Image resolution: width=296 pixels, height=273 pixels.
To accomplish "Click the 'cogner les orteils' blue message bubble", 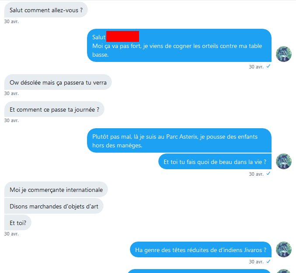I will point(179,45).
